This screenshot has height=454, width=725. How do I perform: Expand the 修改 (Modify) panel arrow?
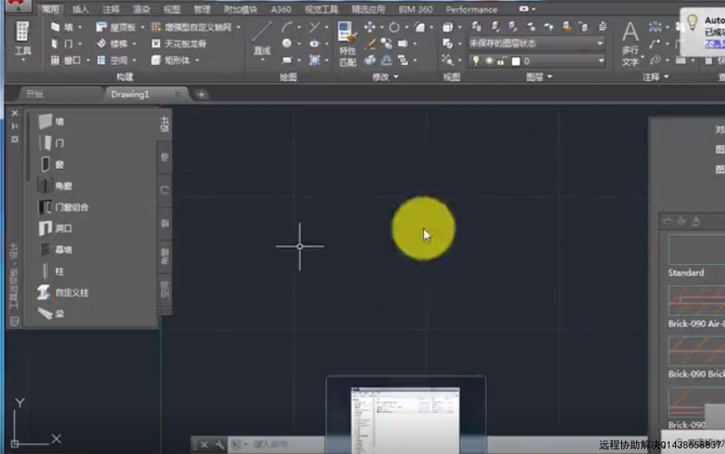[396, 77]
